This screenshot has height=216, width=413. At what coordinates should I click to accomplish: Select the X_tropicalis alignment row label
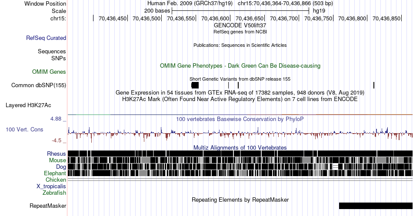click(51, 187)
